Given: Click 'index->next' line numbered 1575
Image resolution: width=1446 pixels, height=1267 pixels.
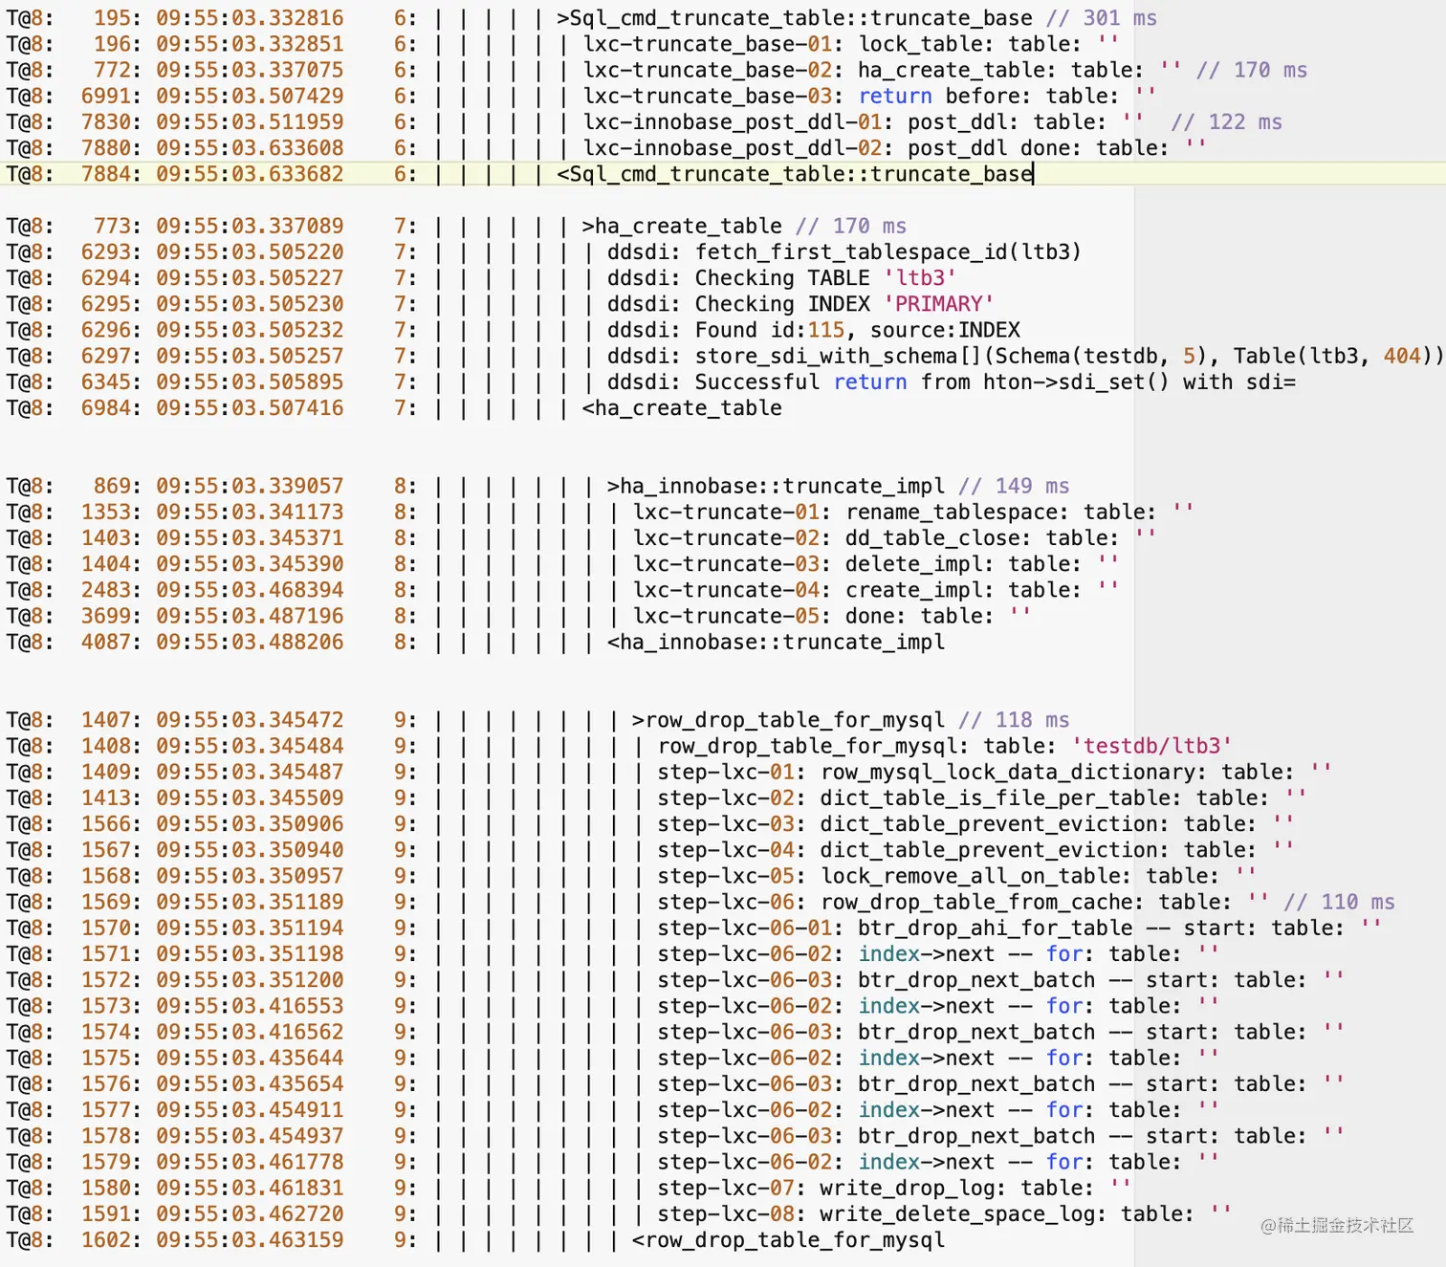Looking at the screenshot, I should pyautogui.click(x=613, y=1058).
